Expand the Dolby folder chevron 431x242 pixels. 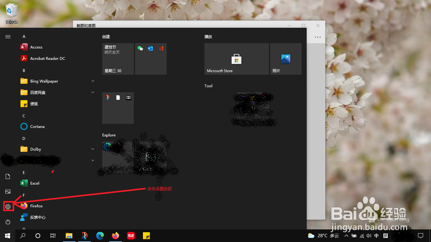tap(93, 149)
